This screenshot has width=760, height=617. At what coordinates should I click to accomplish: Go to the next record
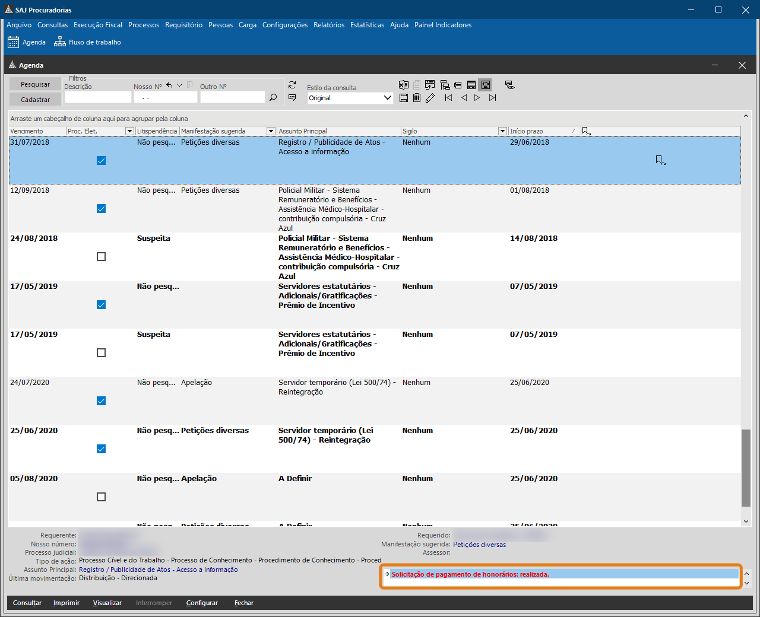(x=477, y=98)
